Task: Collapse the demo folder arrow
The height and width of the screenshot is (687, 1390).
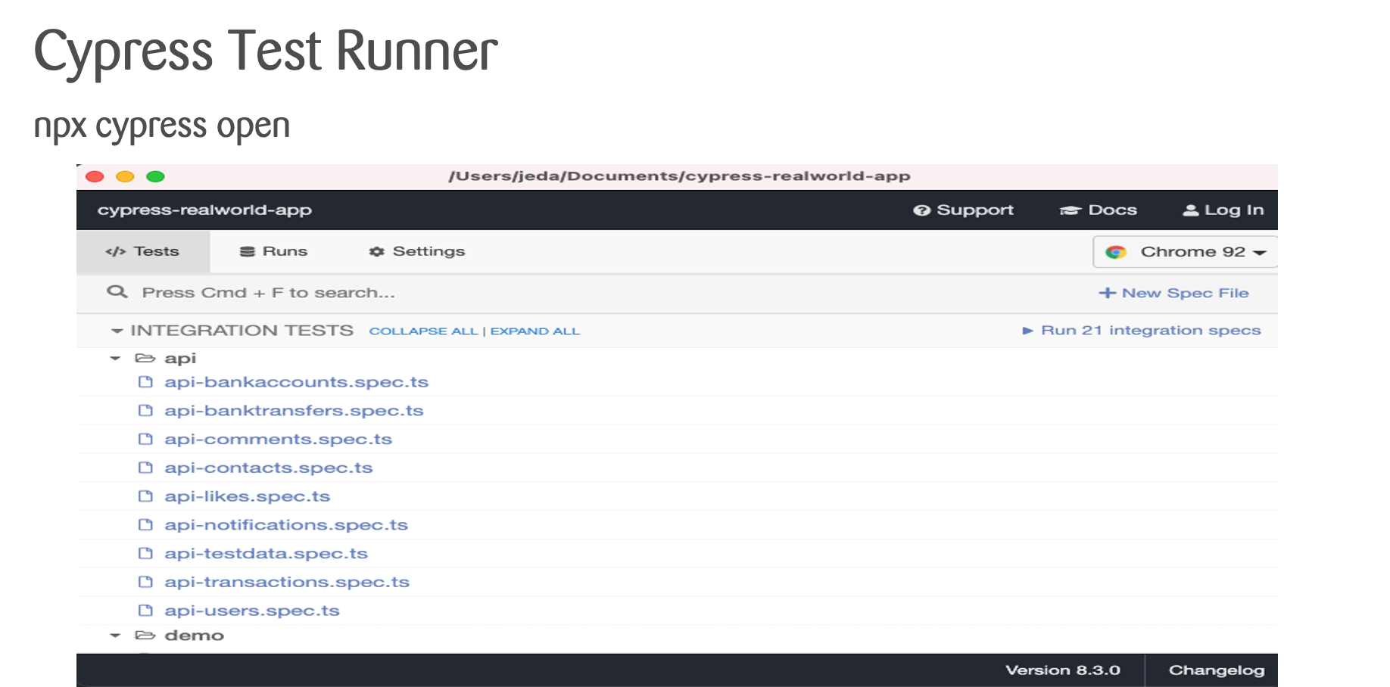Action: [x=115, y=636]
